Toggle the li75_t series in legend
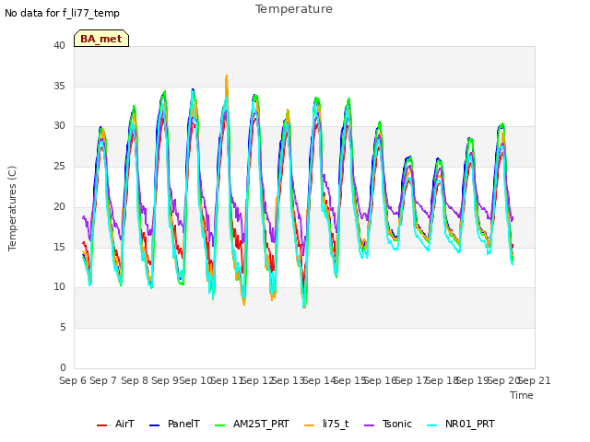Screen dimensions: 590x442 326,424
